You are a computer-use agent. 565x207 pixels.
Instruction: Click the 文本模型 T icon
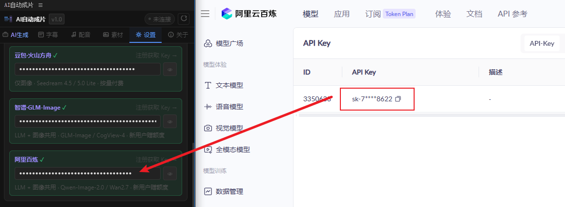pyautogui.click(x=208, y=86)
